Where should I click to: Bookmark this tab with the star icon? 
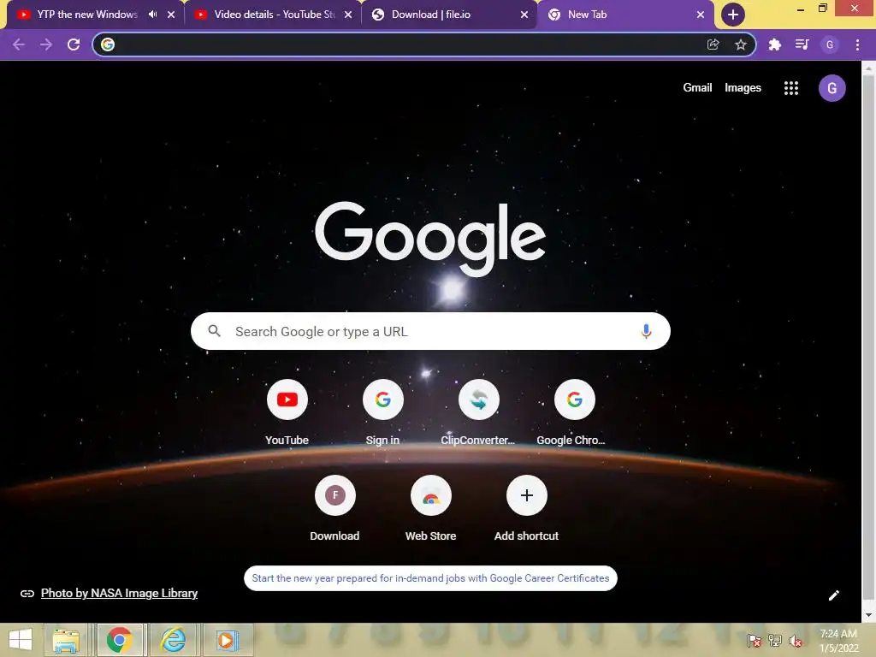coord(740,44)
